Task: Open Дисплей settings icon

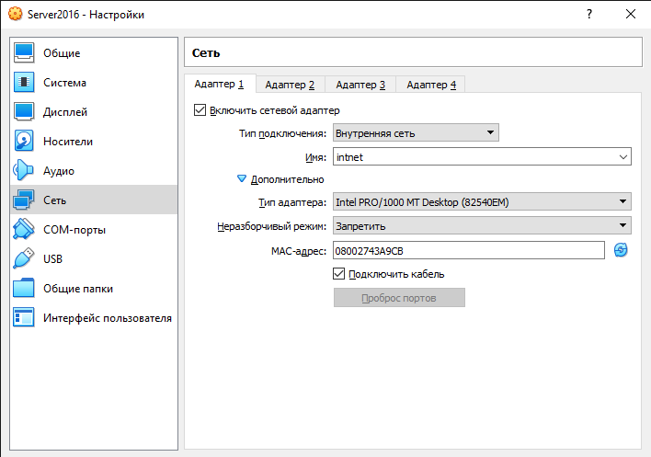Action: pyautogui.click(x=24, y=112)
